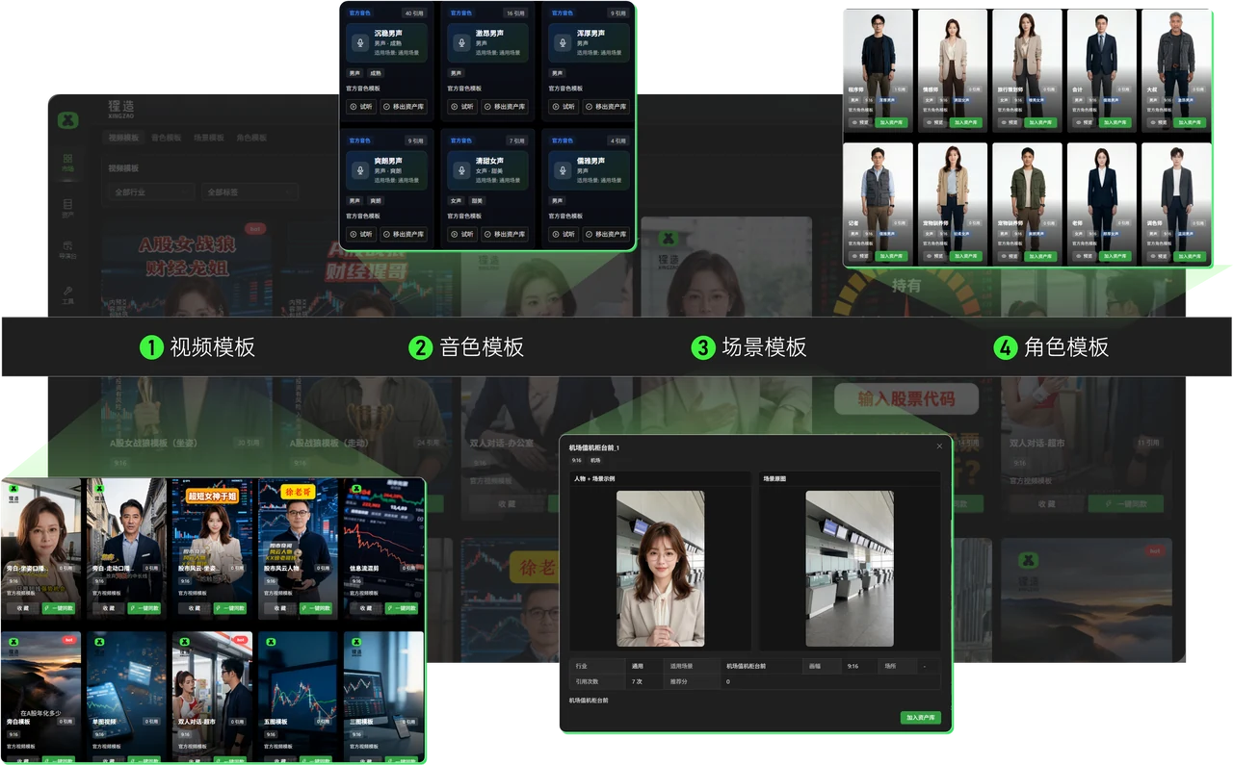Image resolution: width=1233 pixels, height=765 pixels.
Task: Click the 场景原图 airport photo thumbnail
Action: 850,569
